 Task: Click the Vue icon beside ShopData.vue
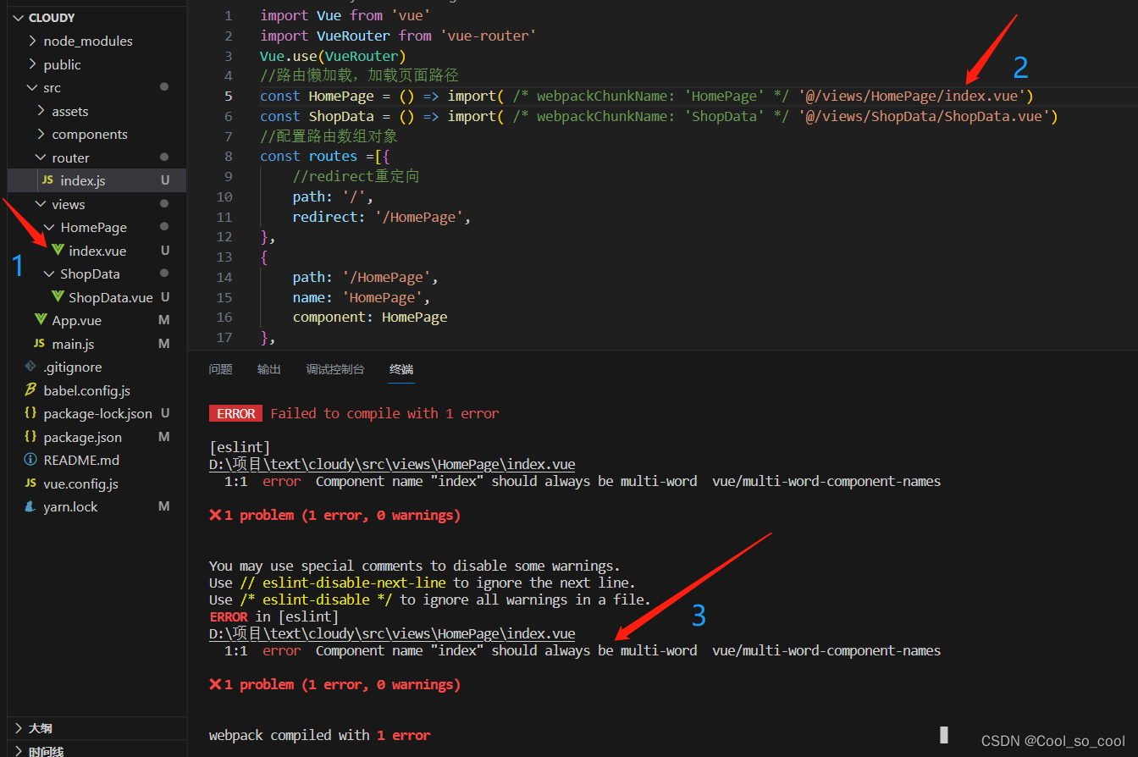(58, 297)
